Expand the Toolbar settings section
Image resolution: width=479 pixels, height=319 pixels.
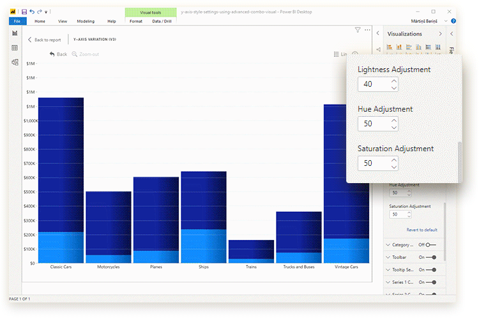pyautogui.click(x=388, y=257)
